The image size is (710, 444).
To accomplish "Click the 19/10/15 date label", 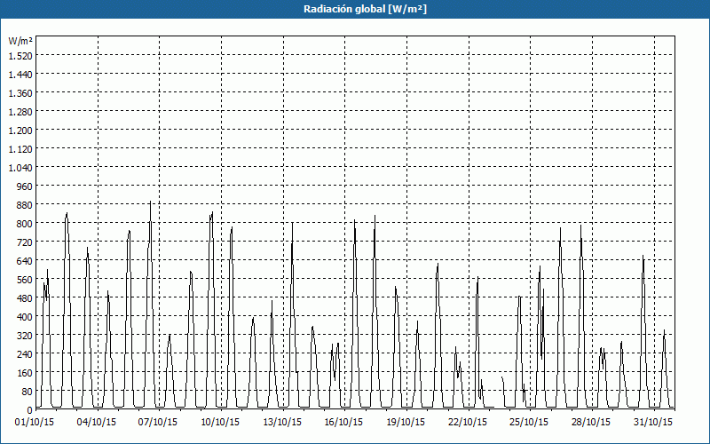I will coord(406,423).
